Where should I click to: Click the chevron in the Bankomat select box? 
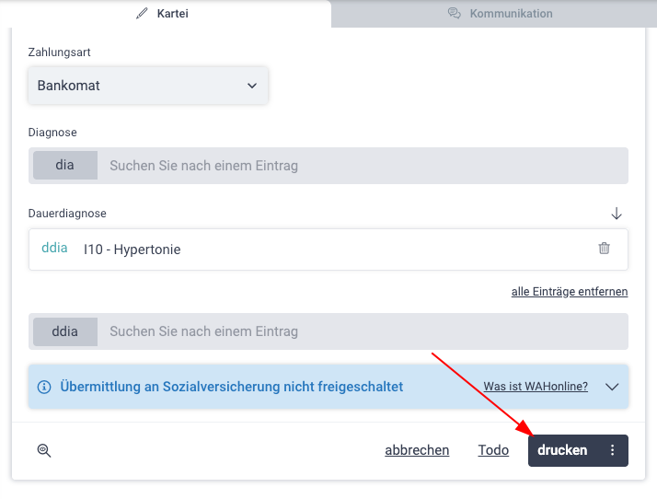252,86
